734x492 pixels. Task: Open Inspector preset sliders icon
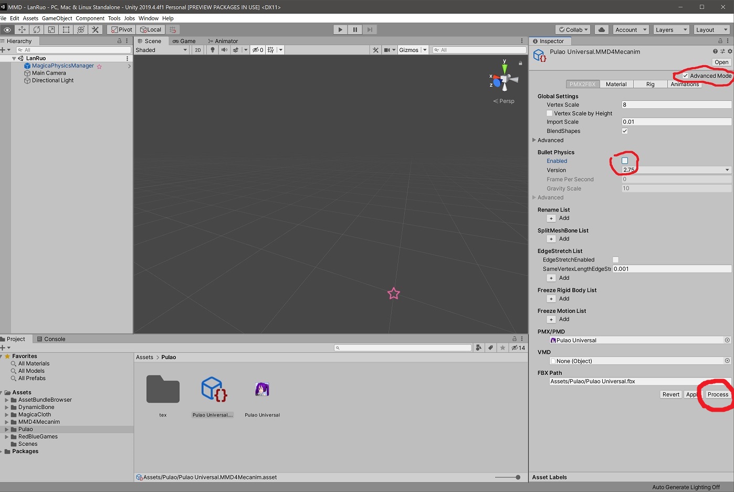click(722, 51)
